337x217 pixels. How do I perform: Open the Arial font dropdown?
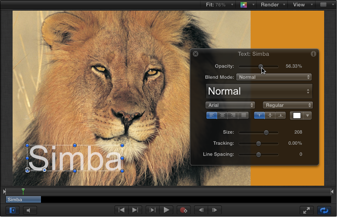click(230, 105)
